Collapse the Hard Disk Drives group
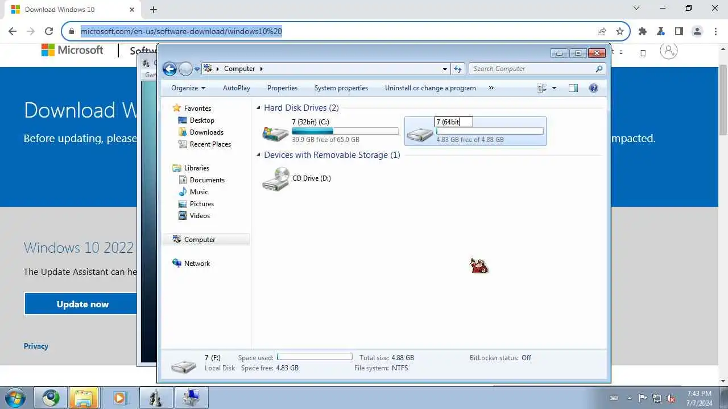Viewport: 728px width, 409px height. point(259,108)
